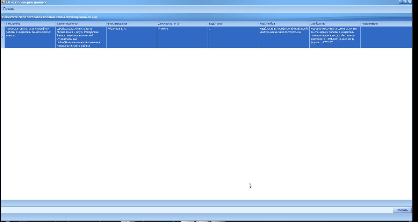The width and height of the screenshot is (418, 222).
Task: Select the chain element cell starting with ЦЭСИ\Школы
Action: (x=81, y=37)
